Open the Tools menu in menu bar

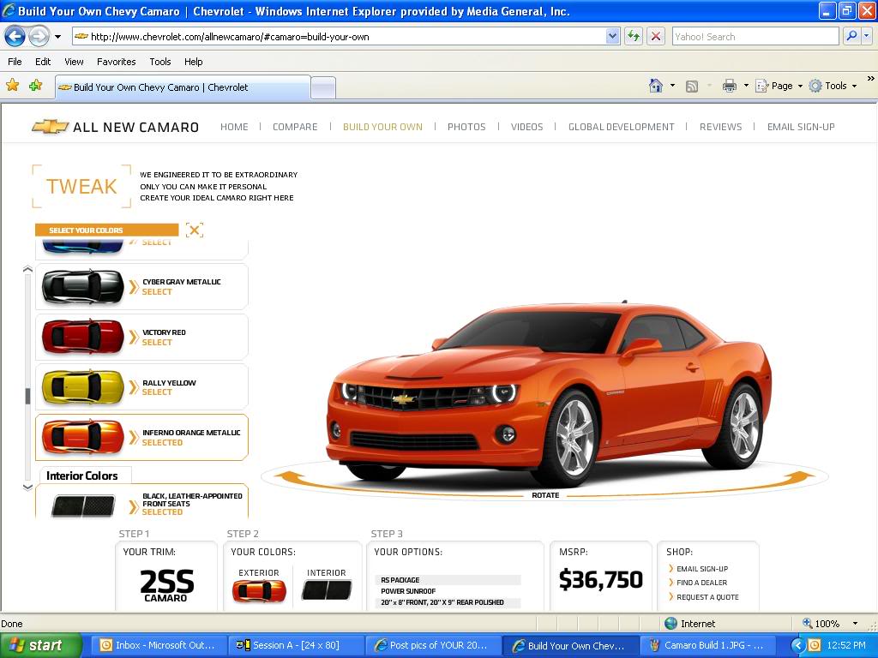click(x=160, y=62)
